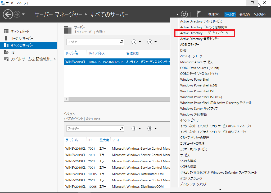Image resolution: width=271 pixels, height=193 pixels.
Task: Open save query dropdown arrow in イベント section
Action: click(x=156, y=128)
